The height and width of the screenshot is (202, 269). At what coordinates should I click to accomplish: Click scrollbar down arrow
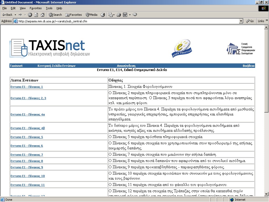click(266, 194)
